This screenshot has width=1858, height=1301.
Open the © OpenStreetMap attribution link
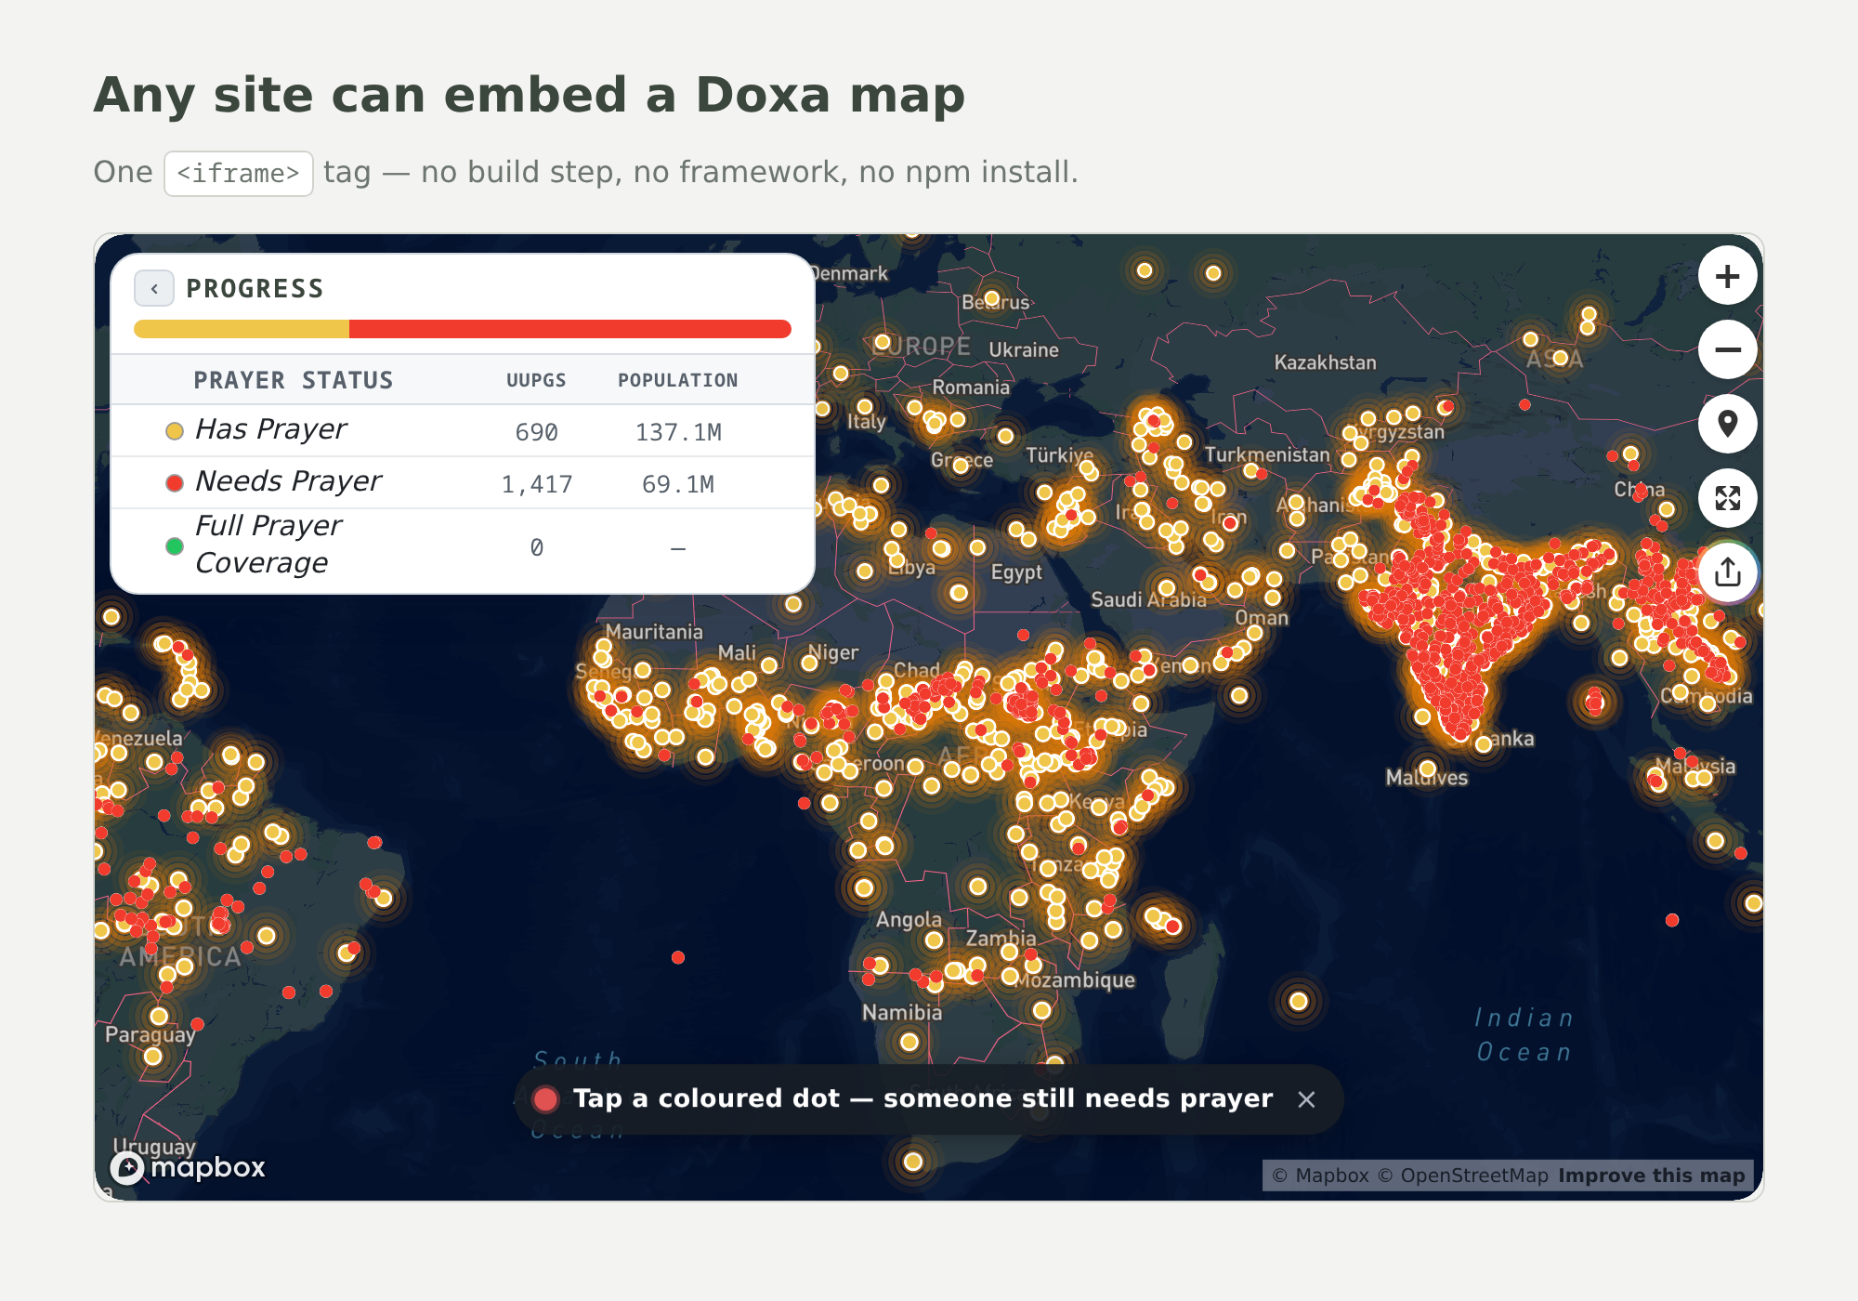click(x=1462, y=1176)
